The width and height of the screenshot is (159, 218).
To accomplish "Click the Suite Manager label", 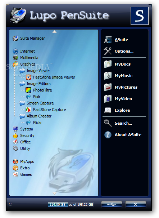I will tap(33, 38).
